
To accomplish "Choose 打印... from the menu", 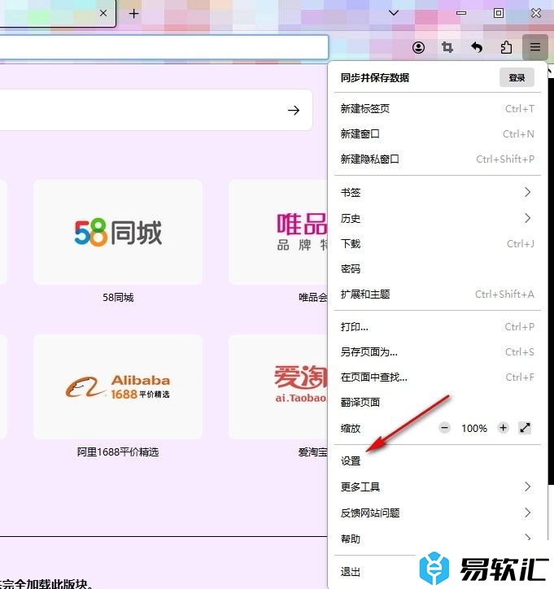I will pyautogui.click(x=437, y=327).
